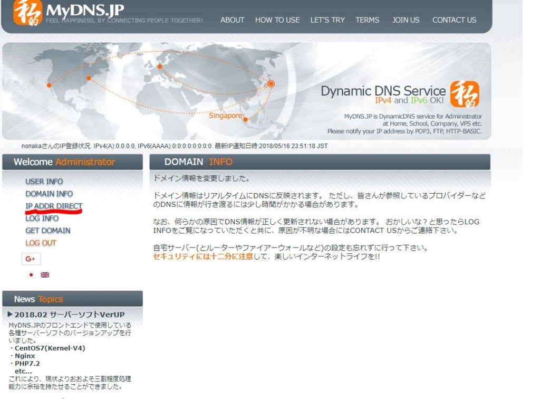Open the TERMS page
Image resolution: width=540 pixels, height=399 pixels.
(x=367, y=20)
